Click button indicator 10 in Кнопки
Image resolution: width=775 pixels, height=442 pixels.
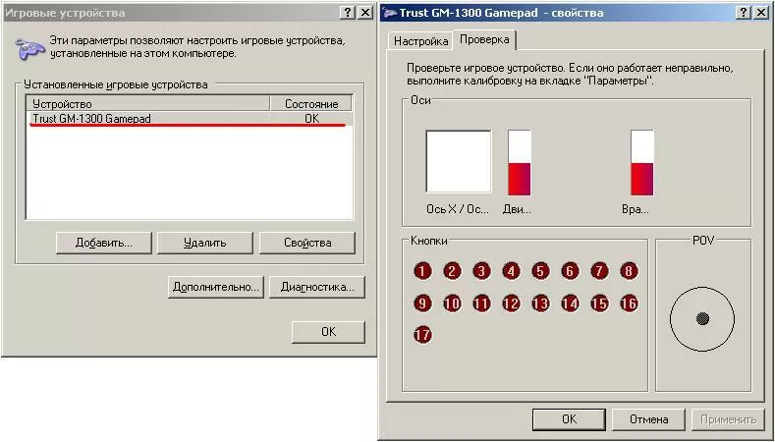[x=452, y=304]
